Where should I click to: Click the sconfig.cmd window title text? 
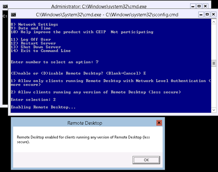coord(107,15)
